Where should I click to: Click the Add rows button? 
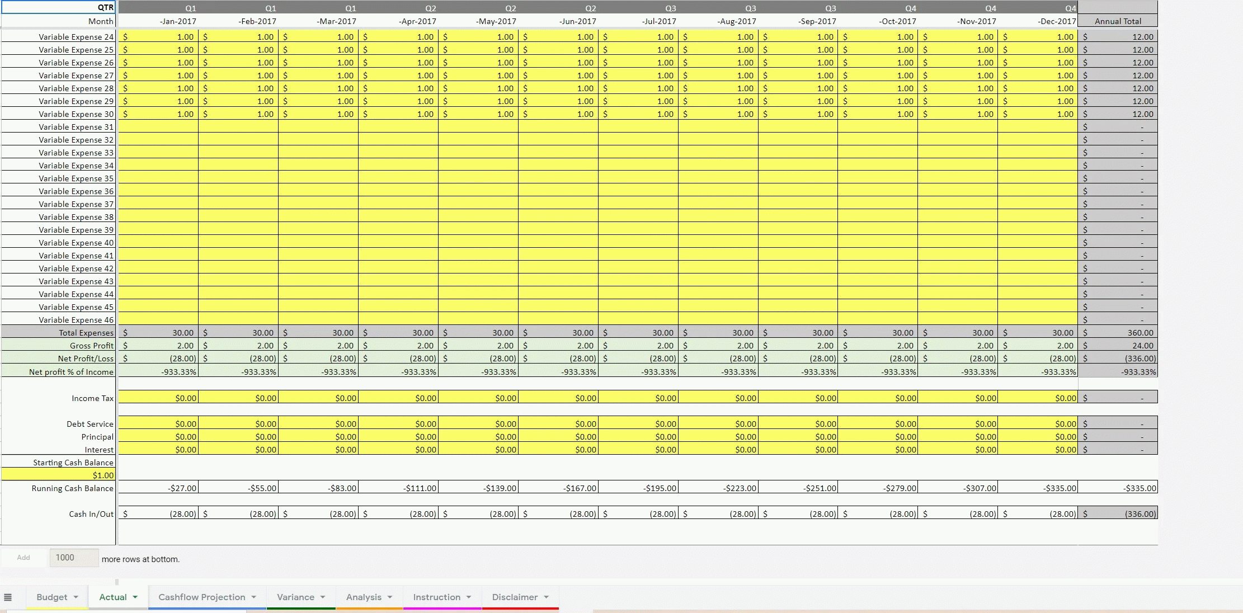click(x=23, y=558)
